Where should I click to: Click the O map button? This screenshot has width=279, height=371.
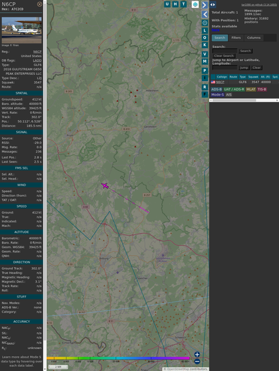(205, 38)
